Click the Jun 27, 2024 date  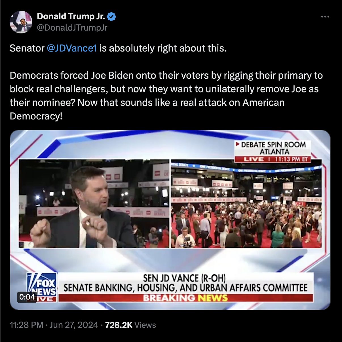74,325
